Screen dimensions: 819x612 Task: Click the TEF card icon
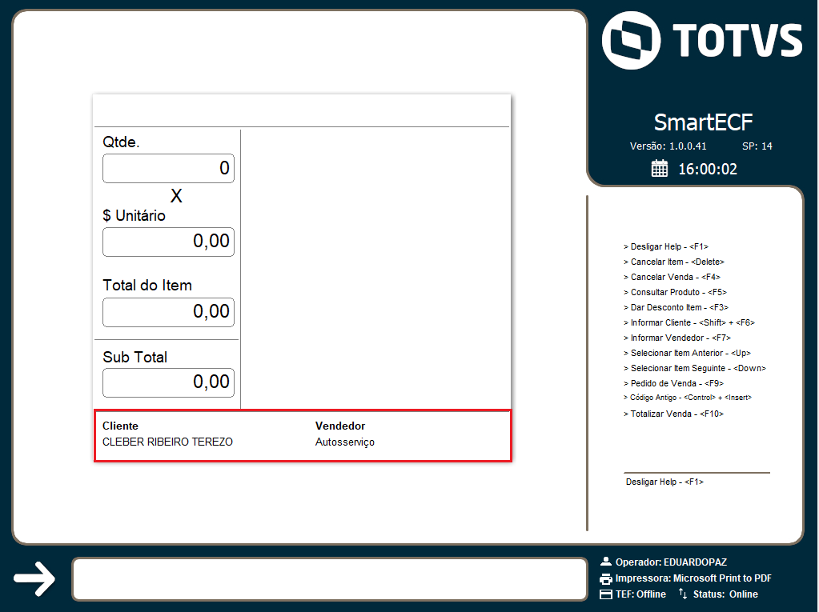click(x=606, y=594)
